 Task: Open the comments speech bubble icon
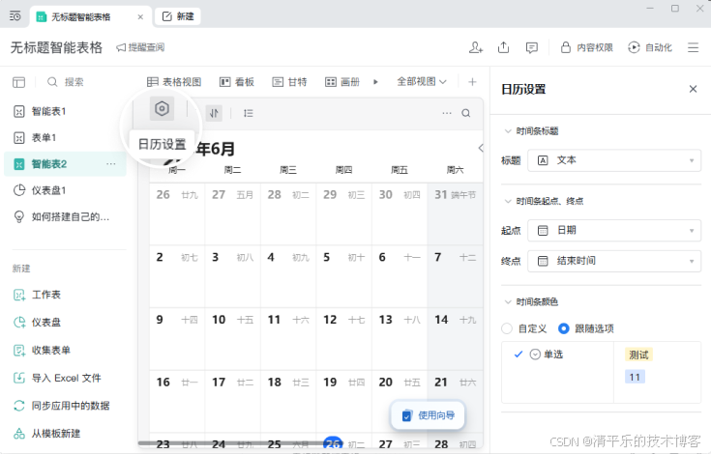(531, 47)
